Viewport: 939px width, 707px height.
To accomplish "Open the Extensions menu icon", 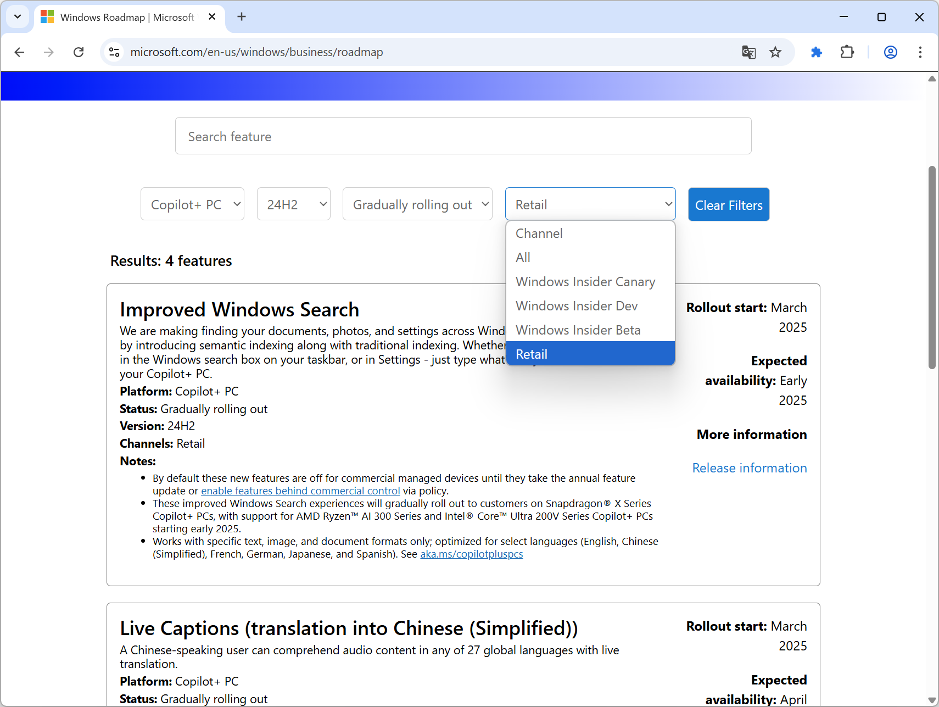I will pyautogui.click(x=847, y=52).
